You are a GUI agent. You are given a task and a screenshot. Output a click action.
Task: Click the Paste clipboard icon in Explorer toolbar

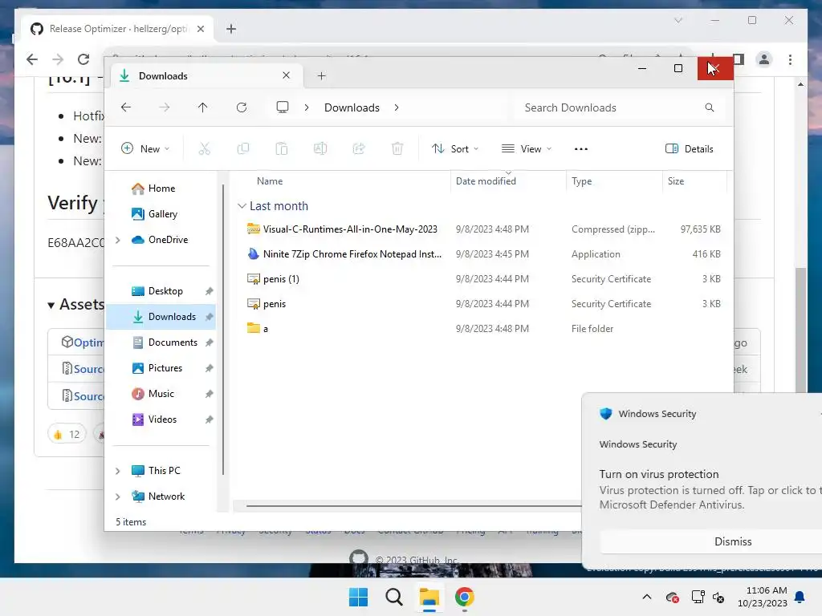coord(282,148)
